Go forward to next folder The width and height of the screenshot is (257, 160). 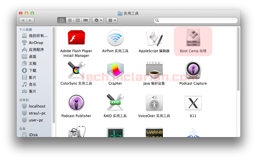[x=30, y=20]
